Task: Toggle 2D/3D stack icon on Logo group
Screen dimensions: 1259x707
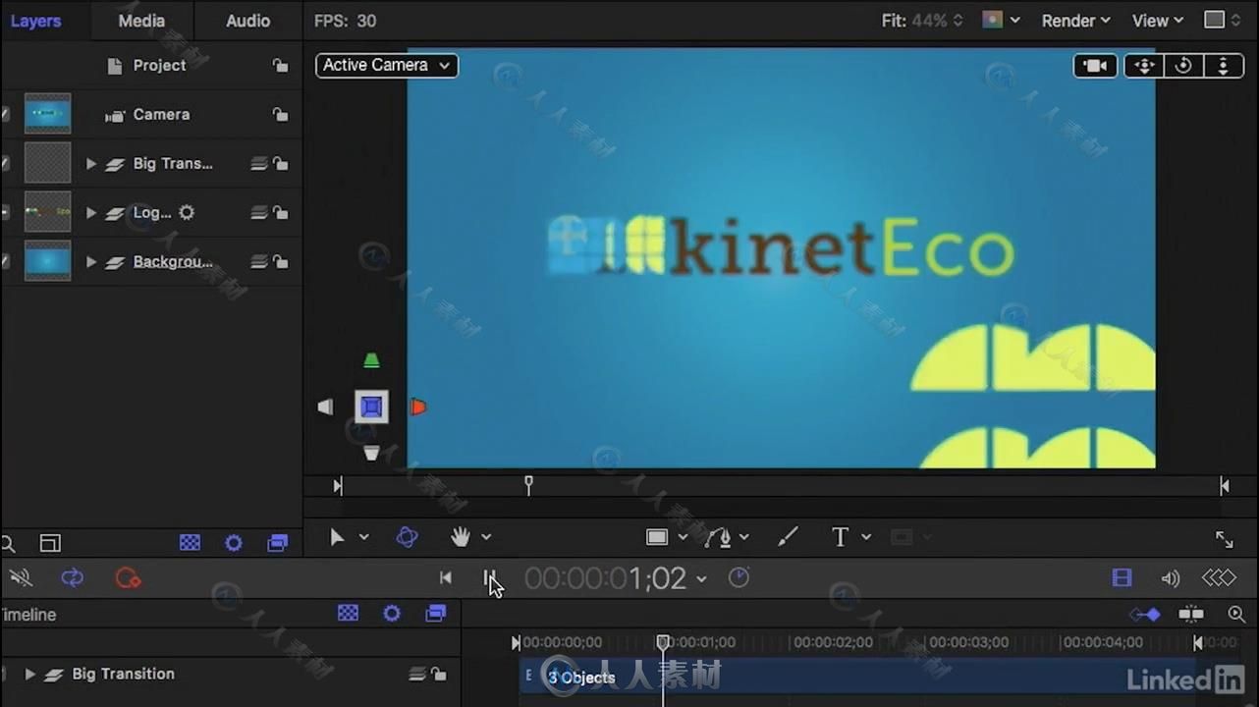Action: [258, 213]
